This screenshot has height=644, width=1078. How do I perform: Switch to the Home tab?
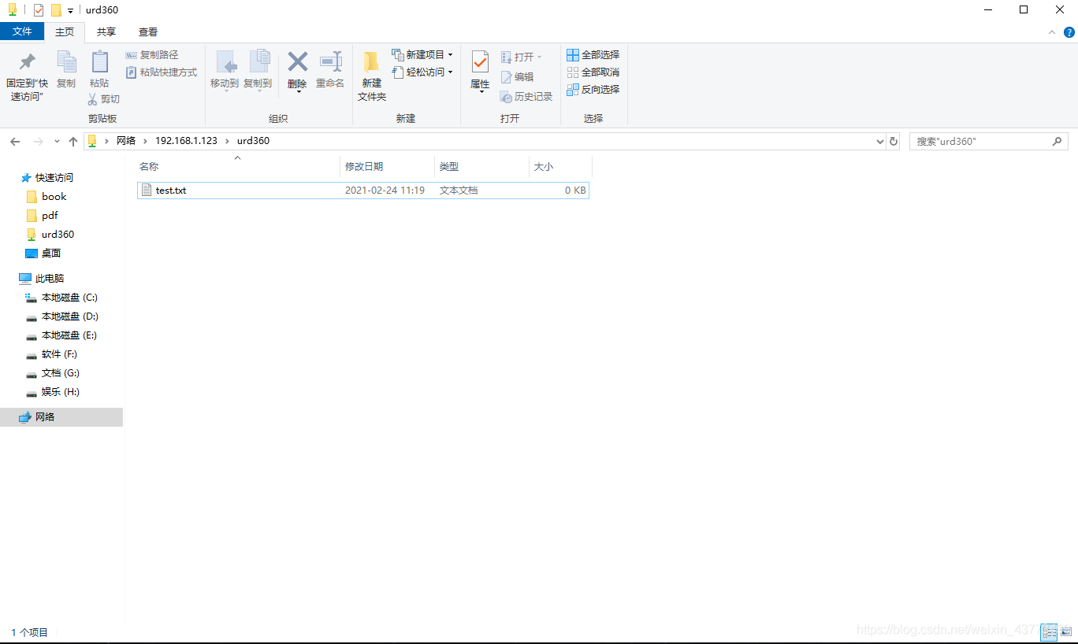65,32
